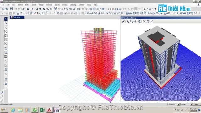This screenshot has width=201, height=113.
Task: Click the refresh icon in 3D Rendered View toolbar
Action: tap(144, 21)
